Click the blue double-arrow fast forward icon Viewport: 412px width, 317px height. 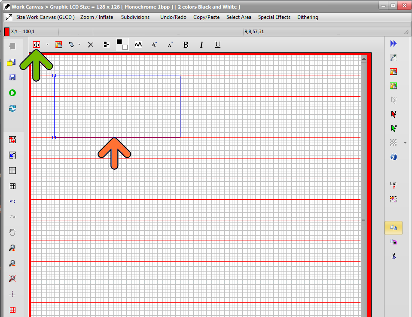coord(394,43)
